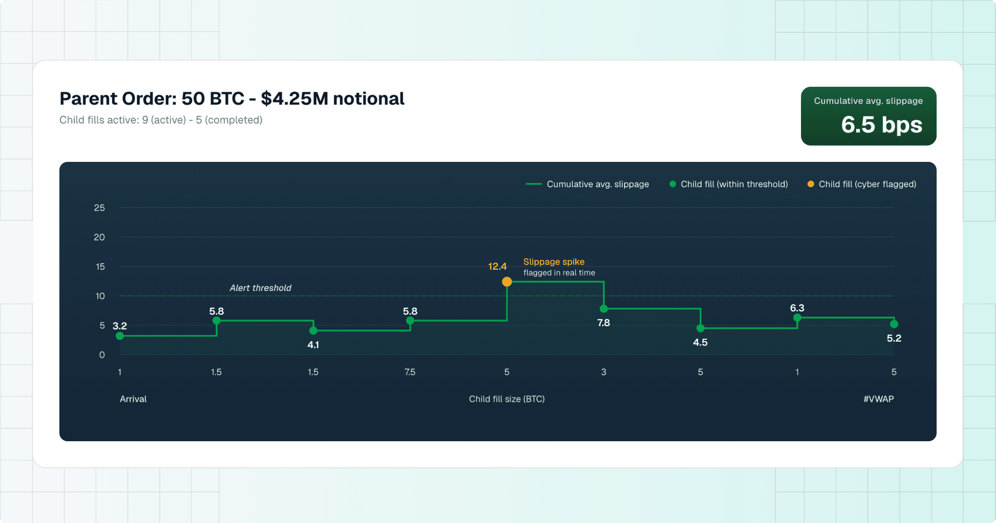
Task: Click the orange cyber flagged data point
Action: click(x=507, y=282)
